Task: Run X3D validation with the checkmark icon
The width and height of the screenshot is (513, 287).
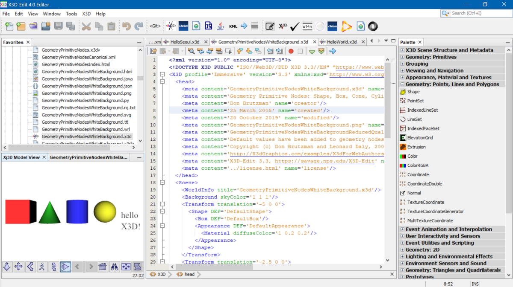Action: tap(294, 26)
